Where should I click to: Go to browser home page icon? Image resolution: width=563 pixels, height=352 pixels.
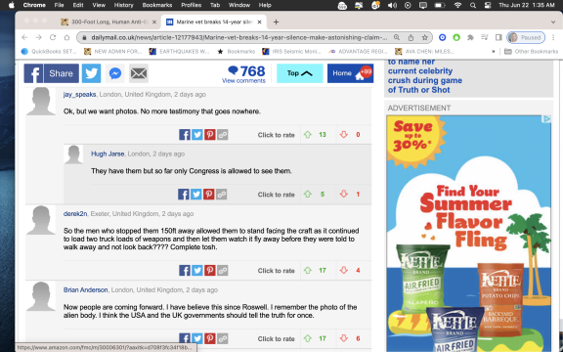(x=66, y=37)
